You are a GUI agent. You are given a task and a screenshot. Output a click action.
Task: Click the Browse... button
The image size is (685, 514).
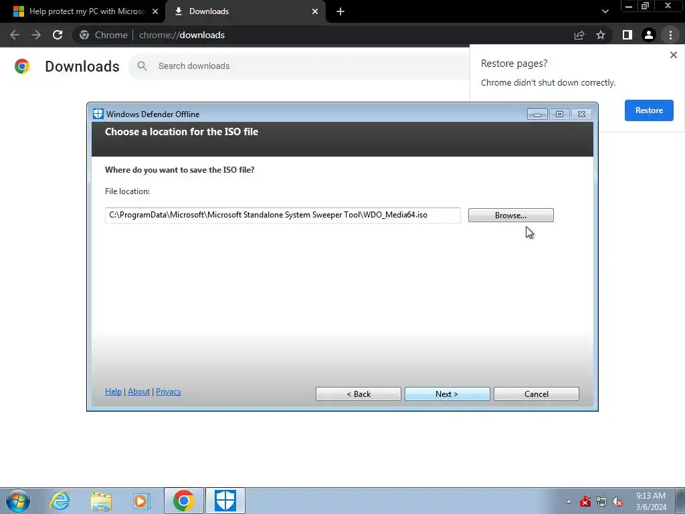(x=510, y=215)
